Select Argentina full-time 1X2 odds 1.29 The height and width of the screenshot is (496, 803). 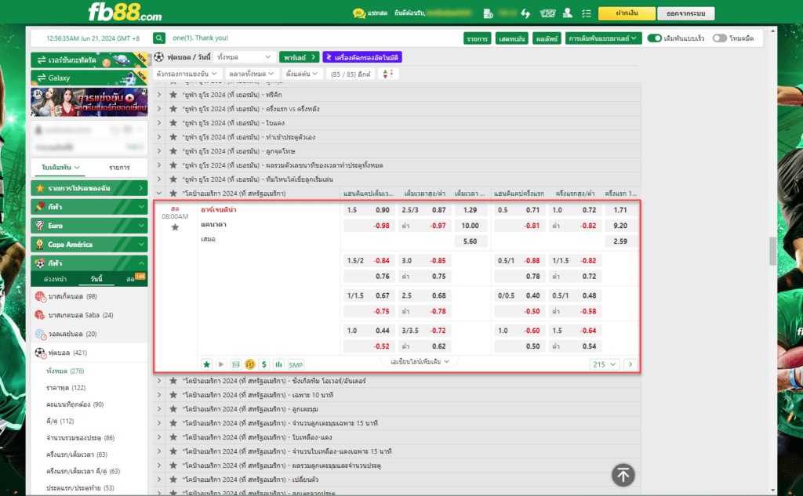[x=471, y=210]
